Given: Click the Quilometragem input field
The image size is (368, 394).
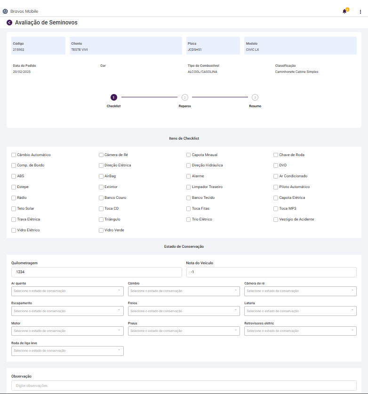Looking at the screenshot, I should pos(96,272).
